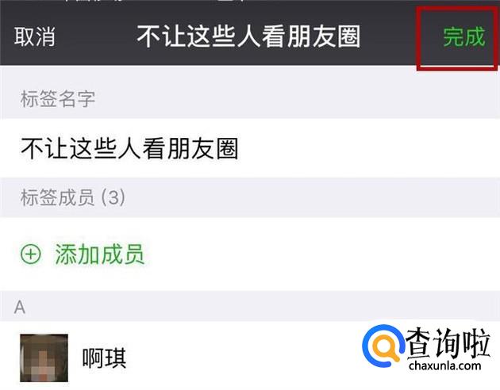Click the chaxunla.com watermark link
Image resolution: width=500 pixels, height=390 pixels.
click(444, 365)
